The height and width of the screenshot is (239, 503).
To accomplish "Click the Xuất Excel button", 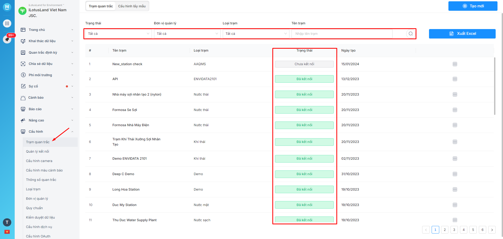I will pyautogui.click(x=462, y=34).
